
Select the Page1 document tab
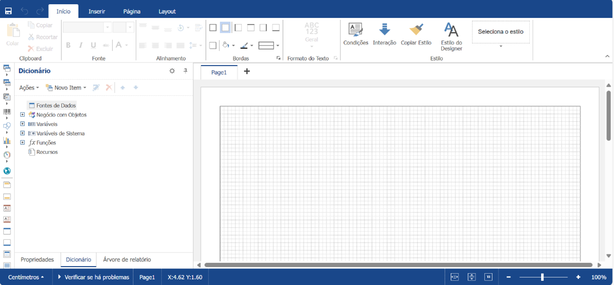click(219, 72)
